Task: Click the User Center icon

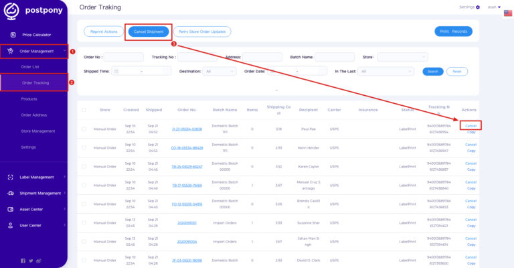Action: pos(11,225)
